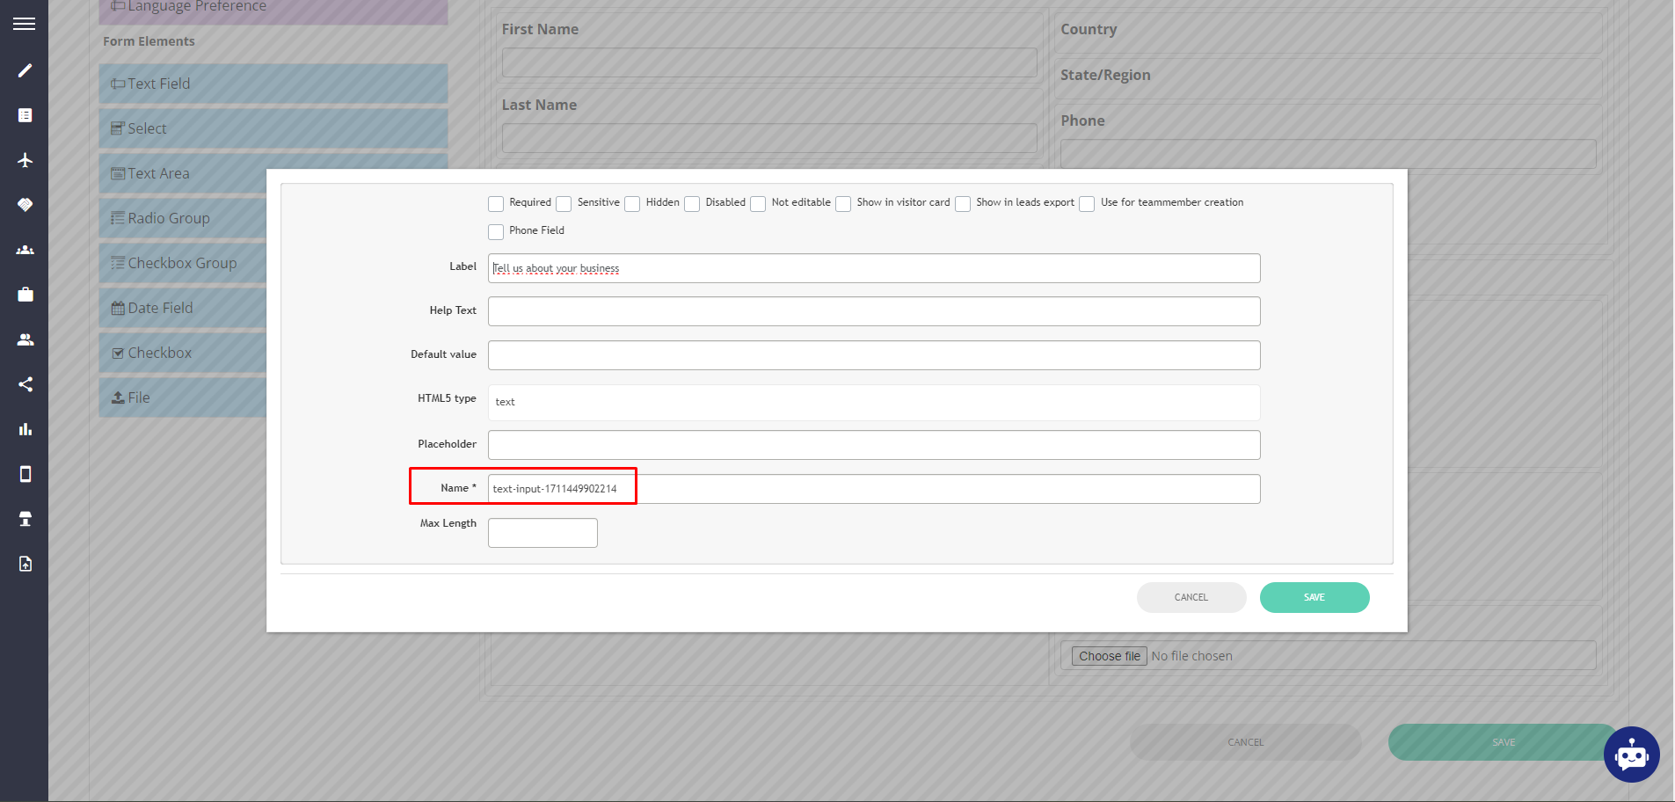1675x802 pixels.
Task: Select the pencil edit icon in sidebar
Action: [x=24, y=69]
